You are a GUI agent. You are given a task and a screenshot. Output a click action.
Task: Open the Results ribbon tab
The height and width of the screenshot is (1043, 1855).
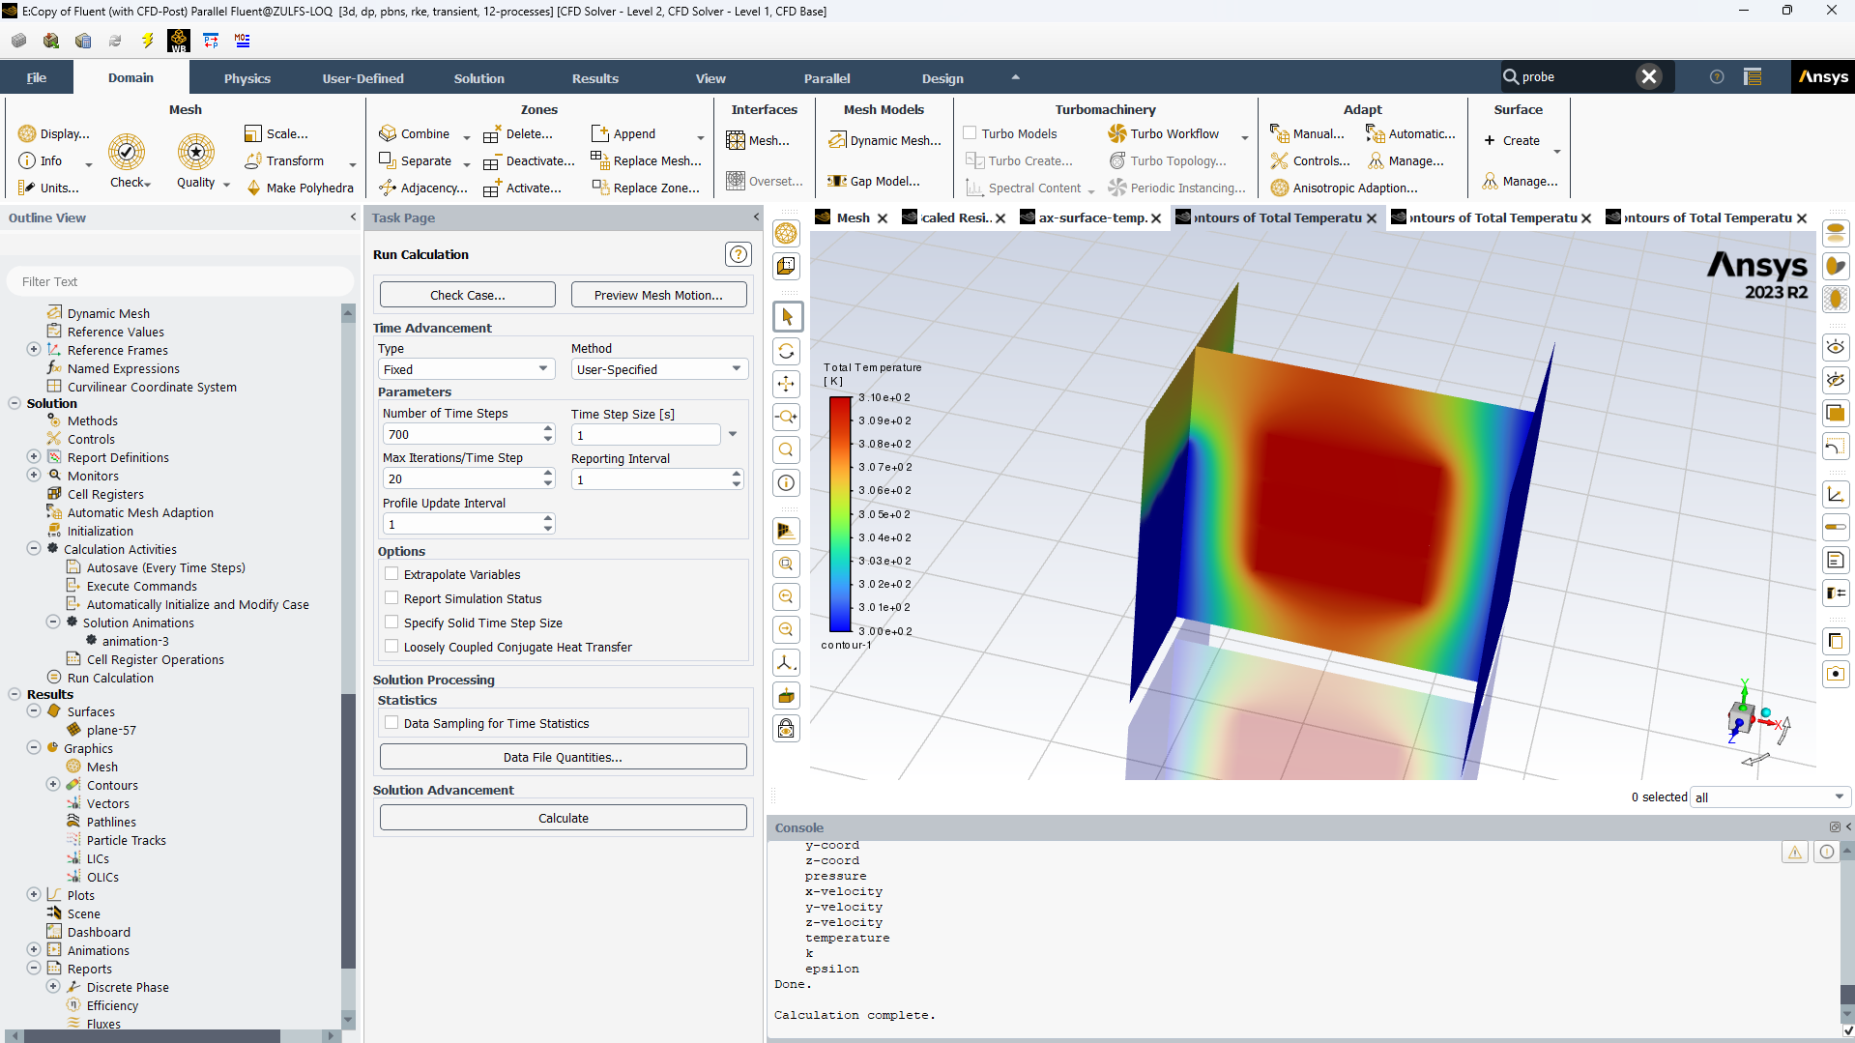click(595, 78)
